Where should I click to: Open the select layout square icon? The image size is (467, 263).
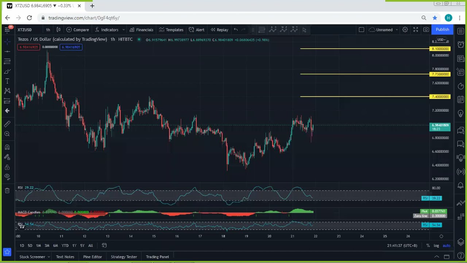coord(361,30)
